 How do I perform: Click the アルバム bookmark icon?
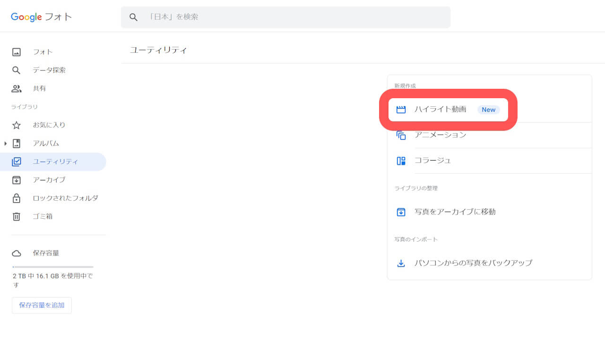click(x=17, y=143)
